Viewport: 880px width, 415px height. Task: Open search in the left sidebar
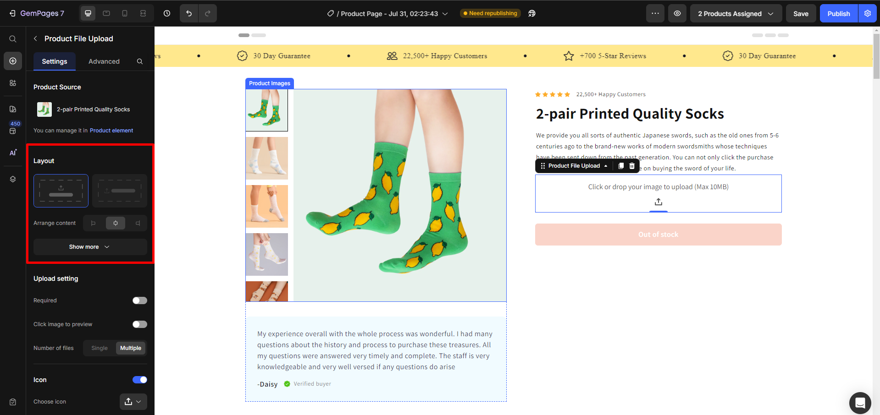12,39
